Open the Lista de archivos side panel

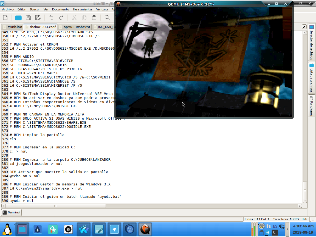[311, 78]
